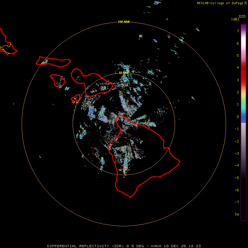Click the 0 tick on the color scale
The image size is (248, 248).
(238, 117)
